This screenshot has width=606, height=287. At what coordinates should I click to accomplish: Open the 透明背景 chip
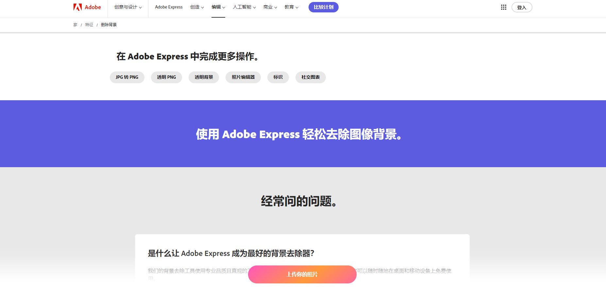point(204,77)
